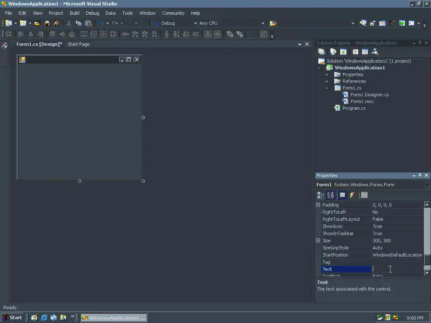Collapse the Form1.cs node
431x323 pixels.
327,88
